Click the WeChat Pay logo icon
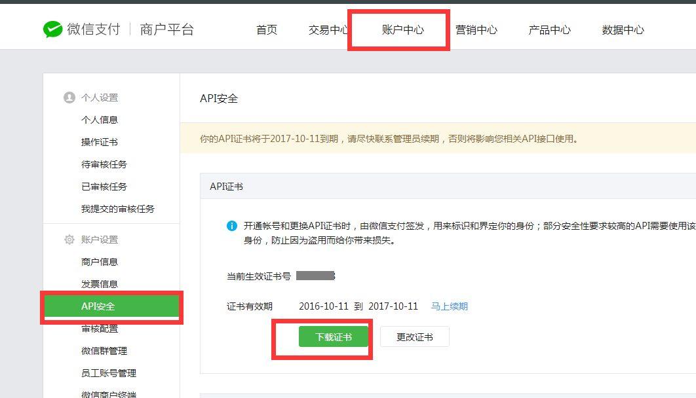The height and width of the screenshot is (398, 696). 52,29
